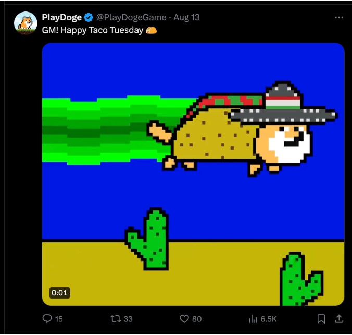Play the taco dog video
The width and height of the screenshot is (352, 335).
coord(193,175)
